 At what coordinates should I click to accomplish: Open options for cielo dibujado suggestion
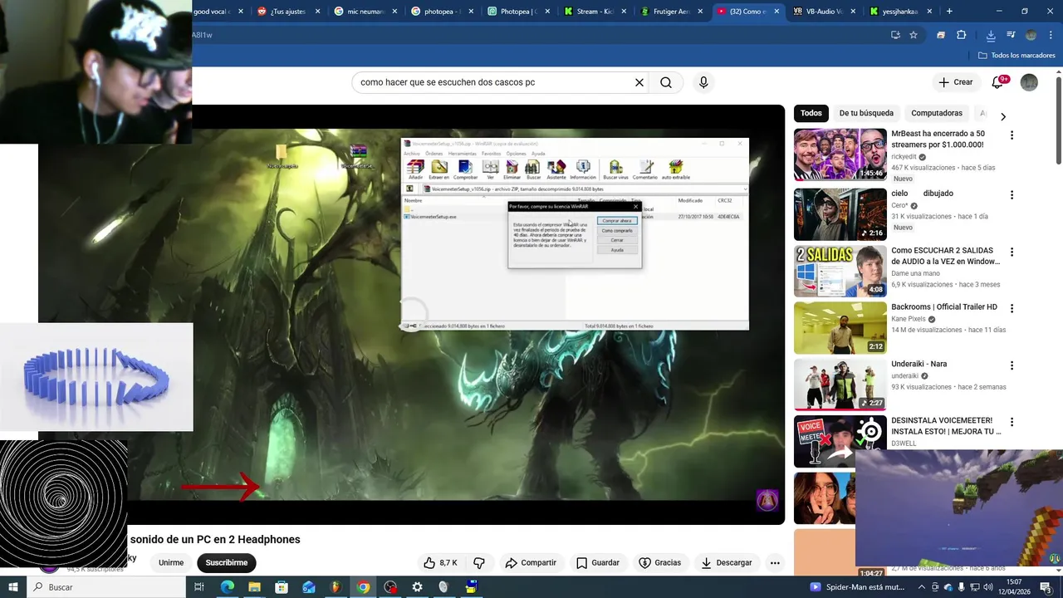(1012, 195)
